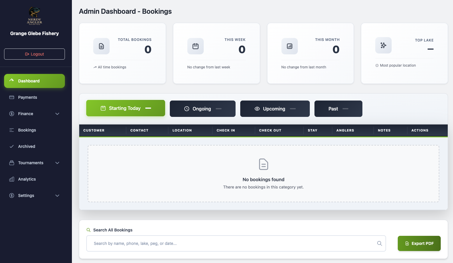Select the Payments sidebar icon

11,97
